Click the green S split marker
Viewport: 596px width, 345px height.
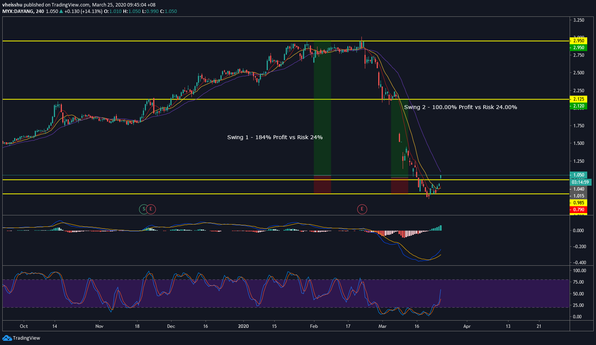point(144,209)
